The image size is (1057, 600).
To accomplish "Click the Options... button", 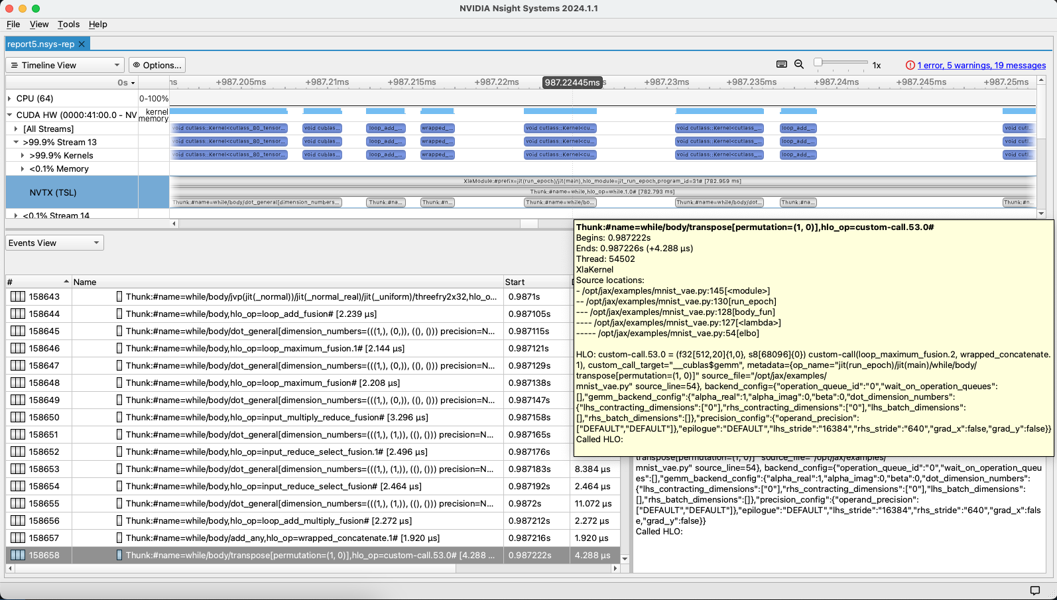I will [x=156, y=65].
